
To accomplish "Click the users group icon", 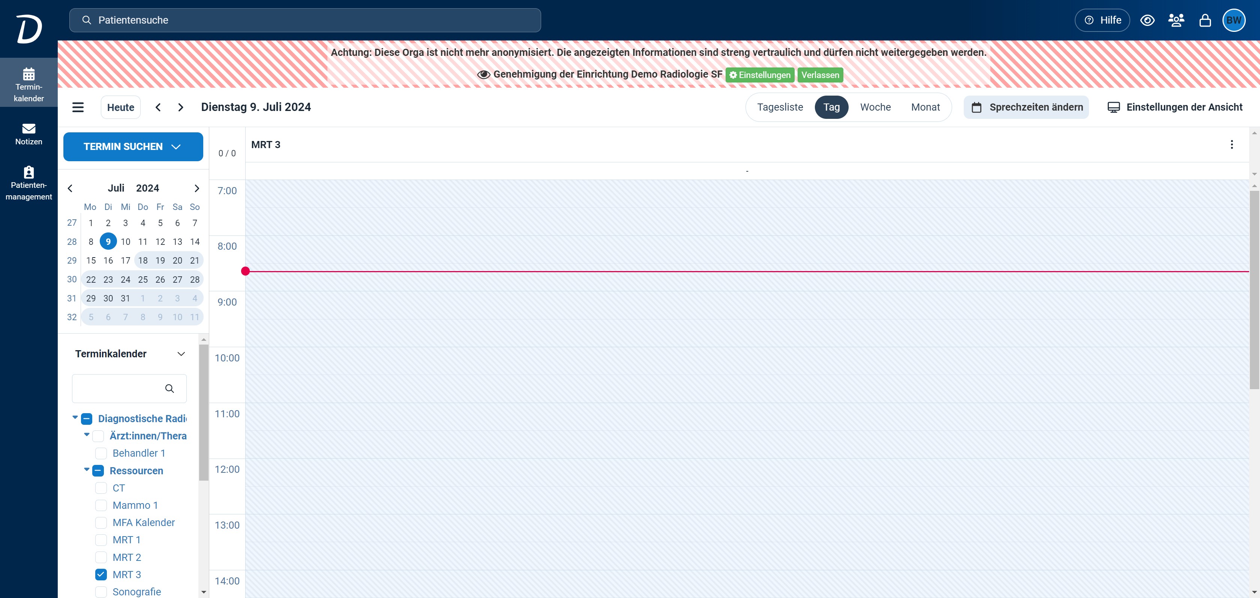I will pos(1176,20).
